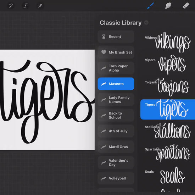Open the Back to School set
Viewport: 195px width, 195px height.
pos(116,115)
